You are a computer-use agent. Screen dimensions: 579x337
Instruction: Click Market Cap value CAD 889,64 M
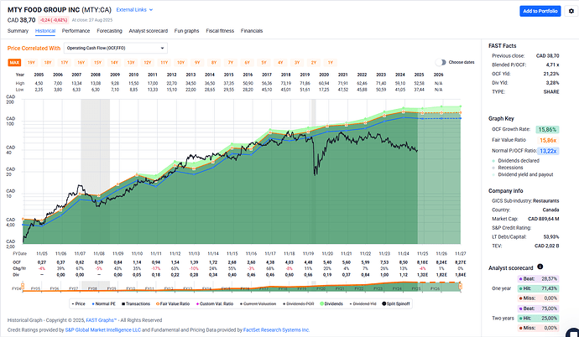543,219
